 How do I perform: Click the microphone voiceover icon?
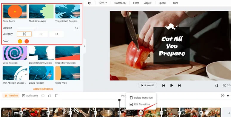[217, 85]
